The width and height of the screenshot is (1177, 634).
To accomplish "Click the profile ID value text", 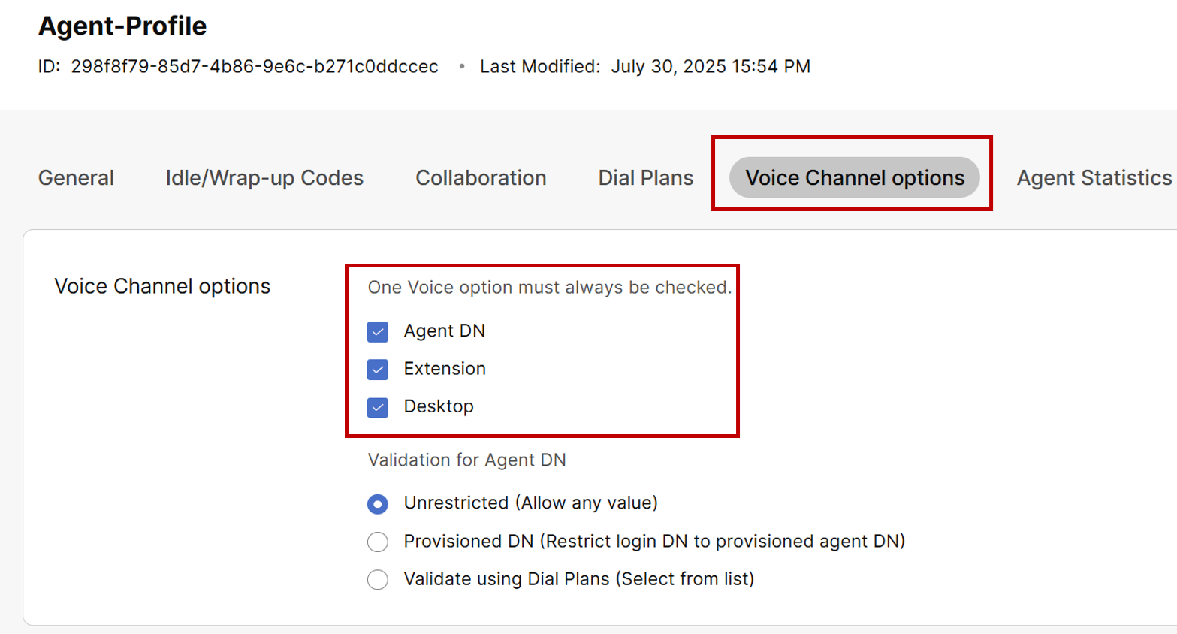I will click(254, 67).
